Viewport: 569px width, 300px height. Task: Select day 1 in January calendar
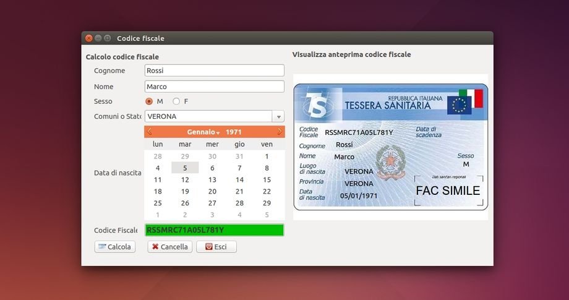[267, 156]
